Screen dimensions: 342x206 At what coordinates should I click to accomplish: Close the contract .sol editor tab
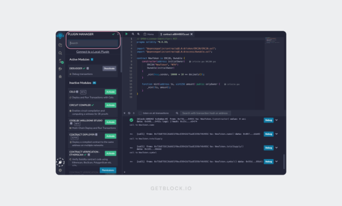pos(191,34)
